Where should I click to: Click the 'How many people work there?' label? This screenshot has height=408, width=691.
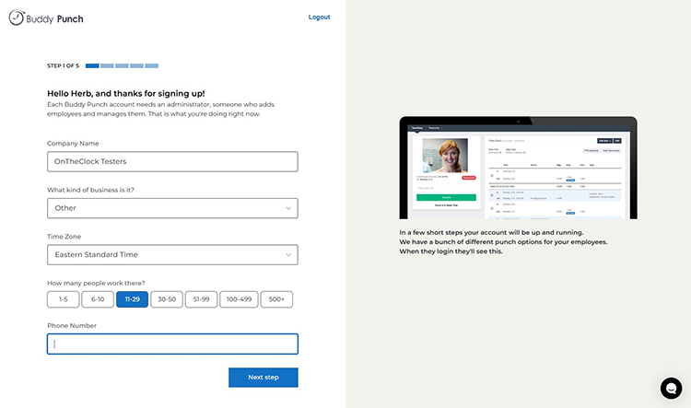(96, 283)
